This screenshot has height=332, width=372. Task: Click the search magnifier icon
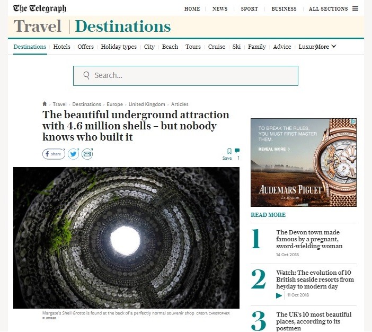coord(86,75)
